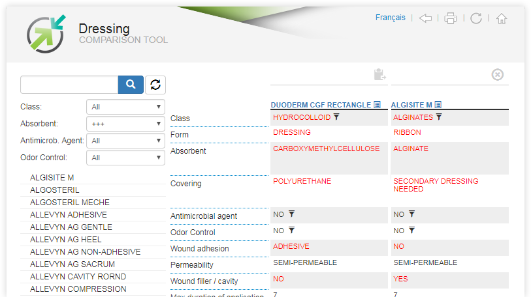Click the DRESSING form value under Duoderm
The image size is (531, 297).
coord(292,132)
